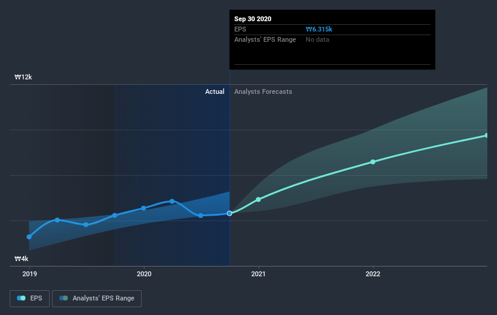
Task: Click the peak EPS point in early 2020
Action: coord(173,201)
